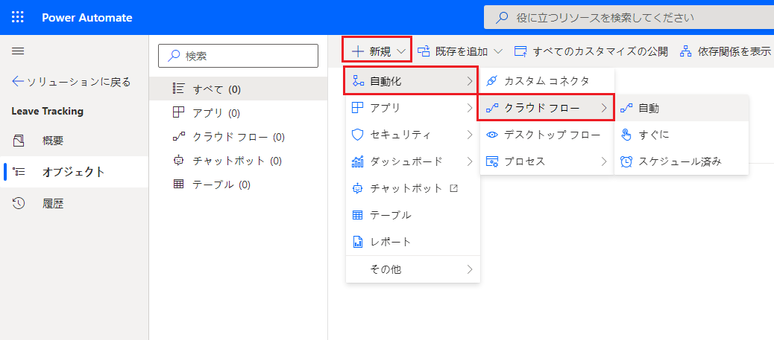The height and width of the screenshot is (340, 774).
Task: Click the Power Automate title
Action: tap(87, 18)
